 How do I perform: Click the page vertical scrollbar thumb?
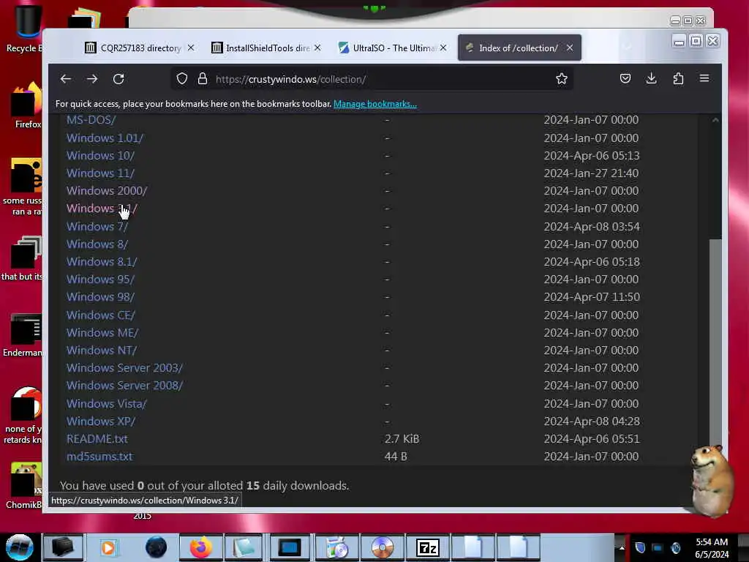715,344
